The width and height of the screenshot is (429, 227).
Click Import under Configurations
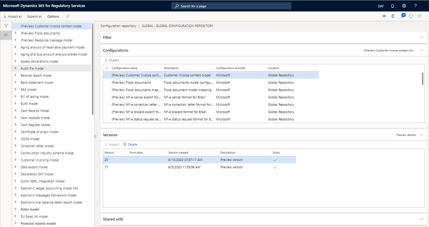tap(111, 60)
